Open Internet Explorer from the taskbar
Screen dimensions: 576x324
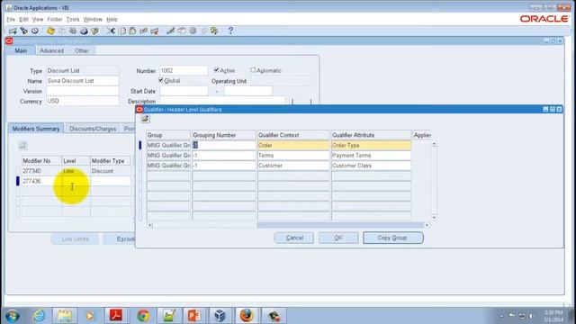[39, 316]
